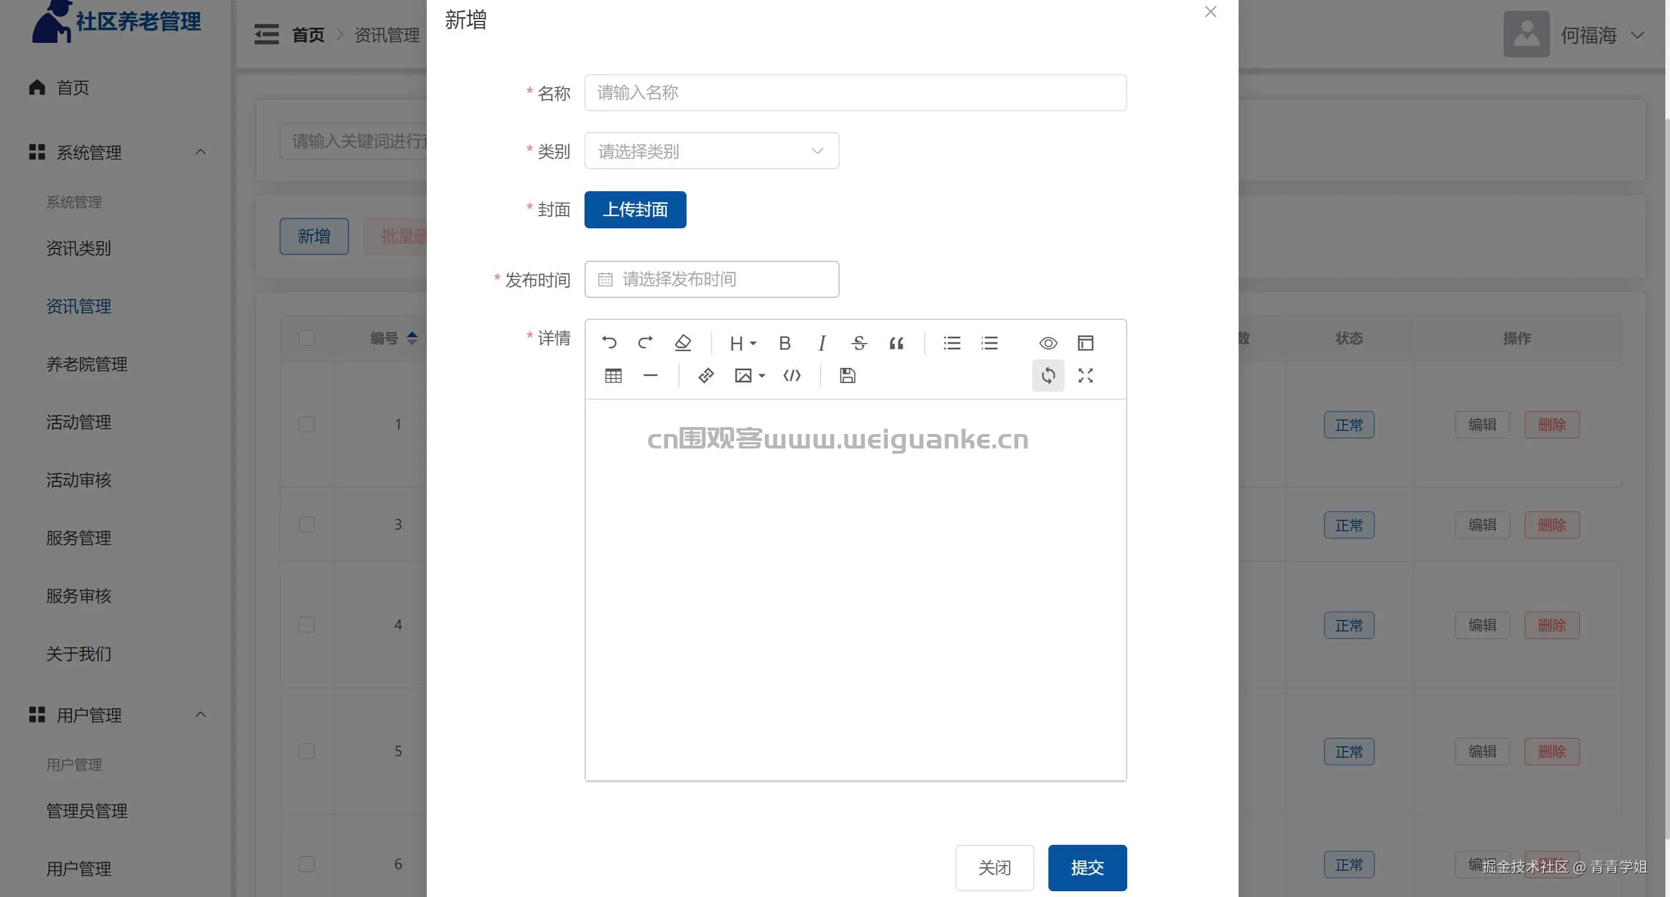This screenshot has height=897, width=1670.
Task: Click the 上传封面 button
Action: (x=635, y=210)
